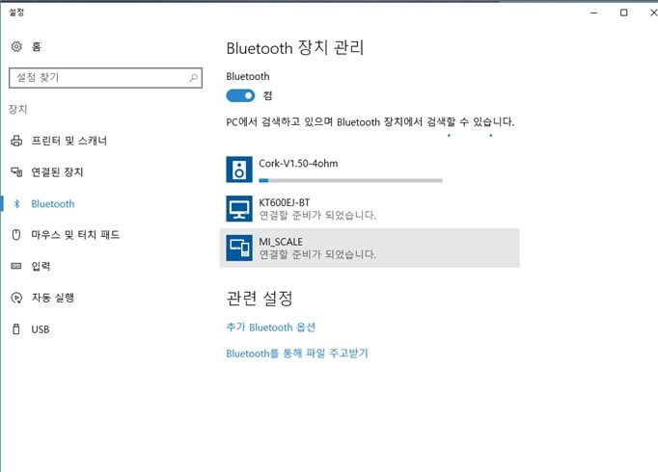Turn off the Bluetooth toggle switch
Image resolution: width=658 pixels, height=472 pixels.
point(240,96)
